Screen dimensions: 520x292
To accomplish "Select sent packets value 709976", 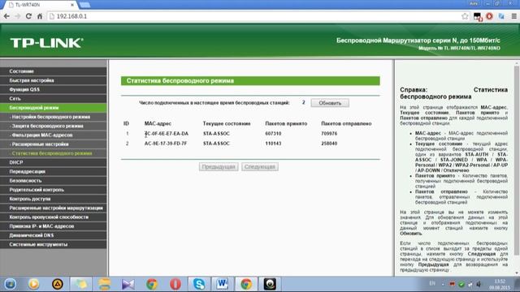I will 329,133.
